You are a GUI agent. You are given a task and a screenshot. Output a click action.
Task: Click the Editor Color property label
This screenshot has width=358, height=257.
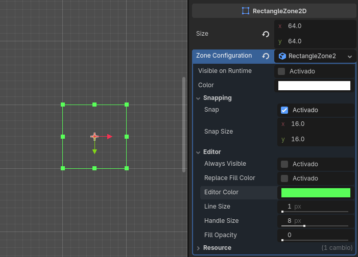click(x=221, y=192)
